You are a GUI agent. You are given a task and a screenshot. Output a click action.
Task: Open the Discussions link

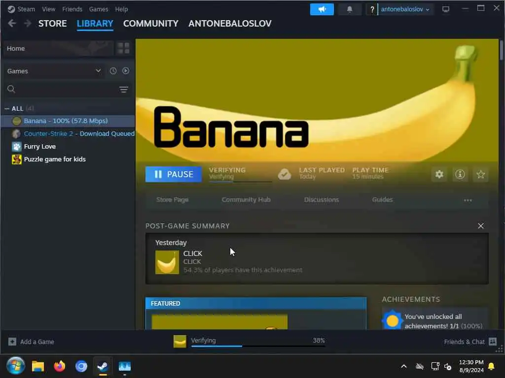click(322, 200)
